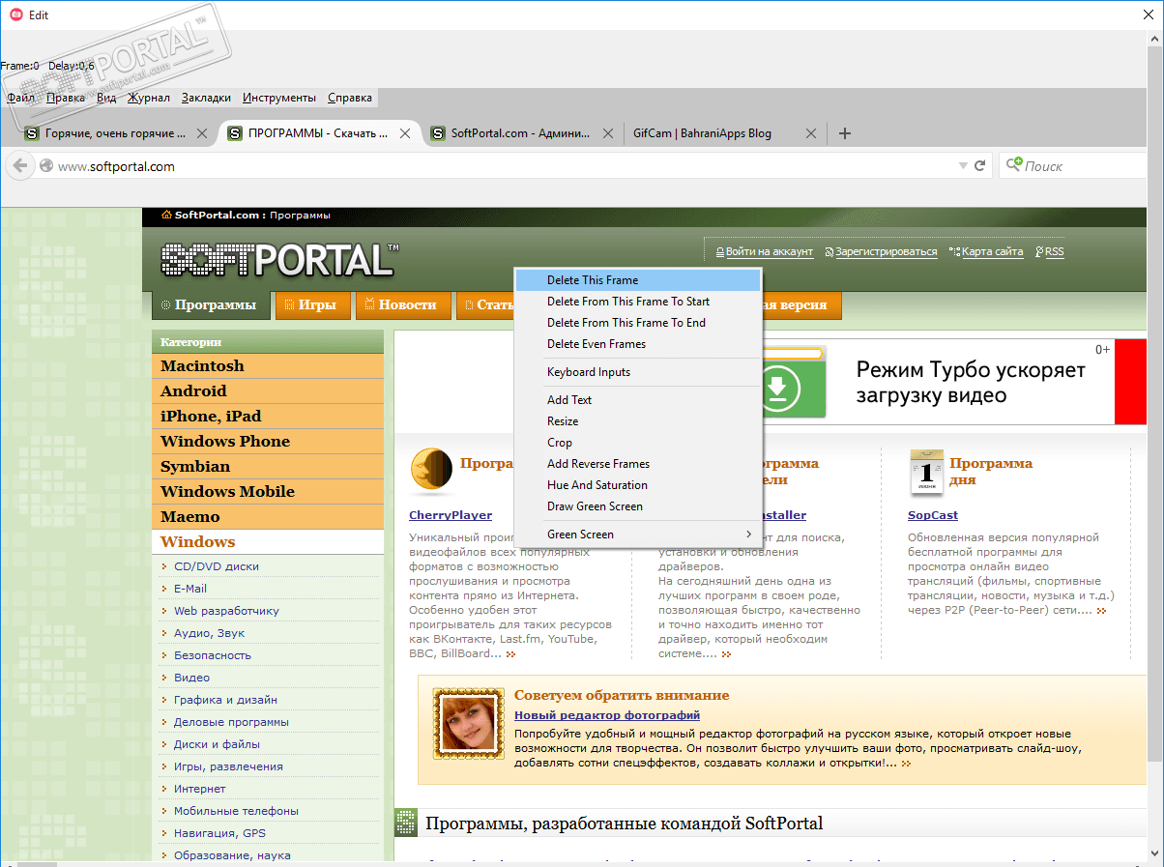Open the Графика и дизайн subcategory
This screenshot has height=867, width=1164.
coord(225,700)
